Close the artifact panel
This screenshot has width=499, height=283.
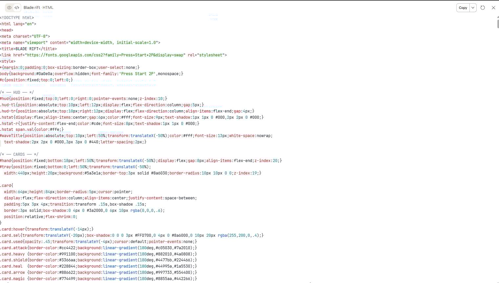(x=494, y=8)
